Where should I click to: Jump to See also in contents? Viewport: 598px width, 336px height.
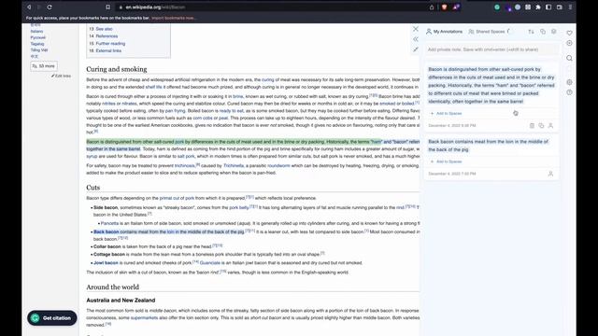click(x=104, y=29)
